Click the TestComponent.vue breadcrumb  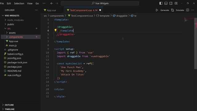point(82,16)
